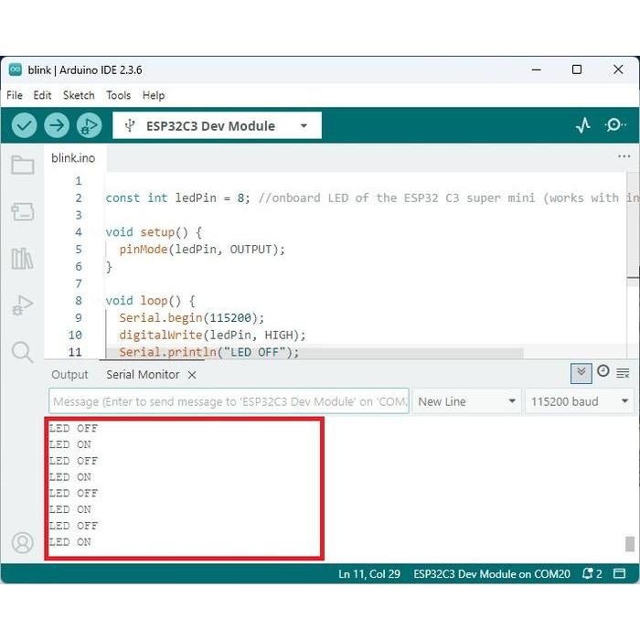Change the 115200 baud rate dropdown
This screenshot has height=640, width=640.
click(580, 401)
